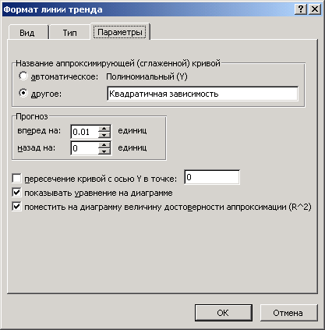Viewport: 325px width, 330px height.
Task: Select the Параметры tab
Action: (x=120, y=32)
